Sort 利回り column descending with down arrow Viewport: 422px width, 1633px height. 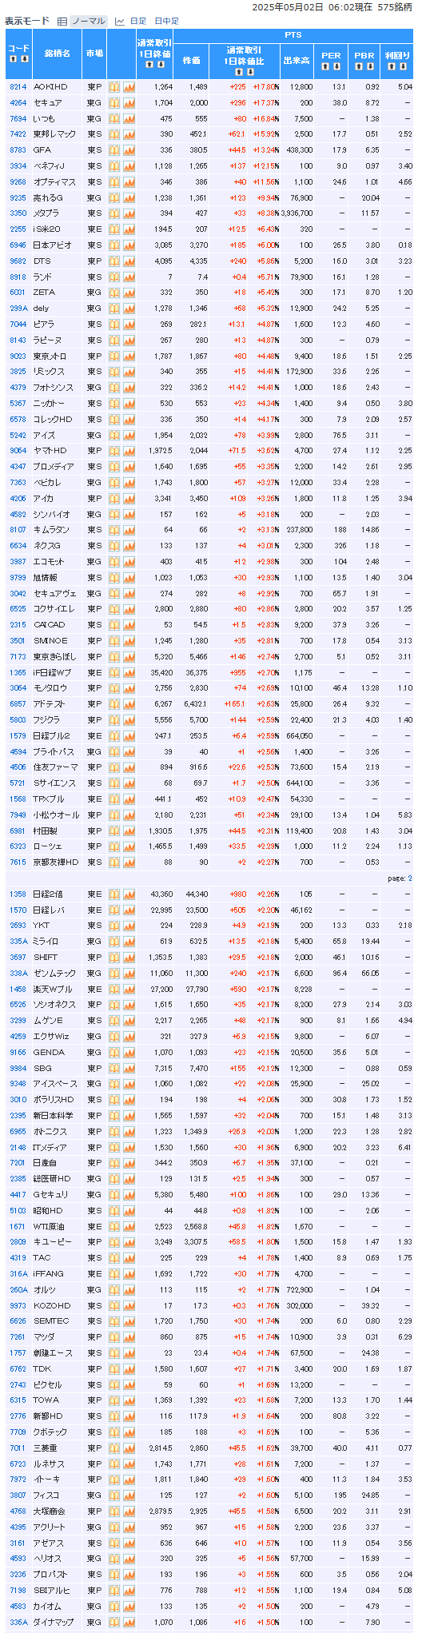coord(402,66)
